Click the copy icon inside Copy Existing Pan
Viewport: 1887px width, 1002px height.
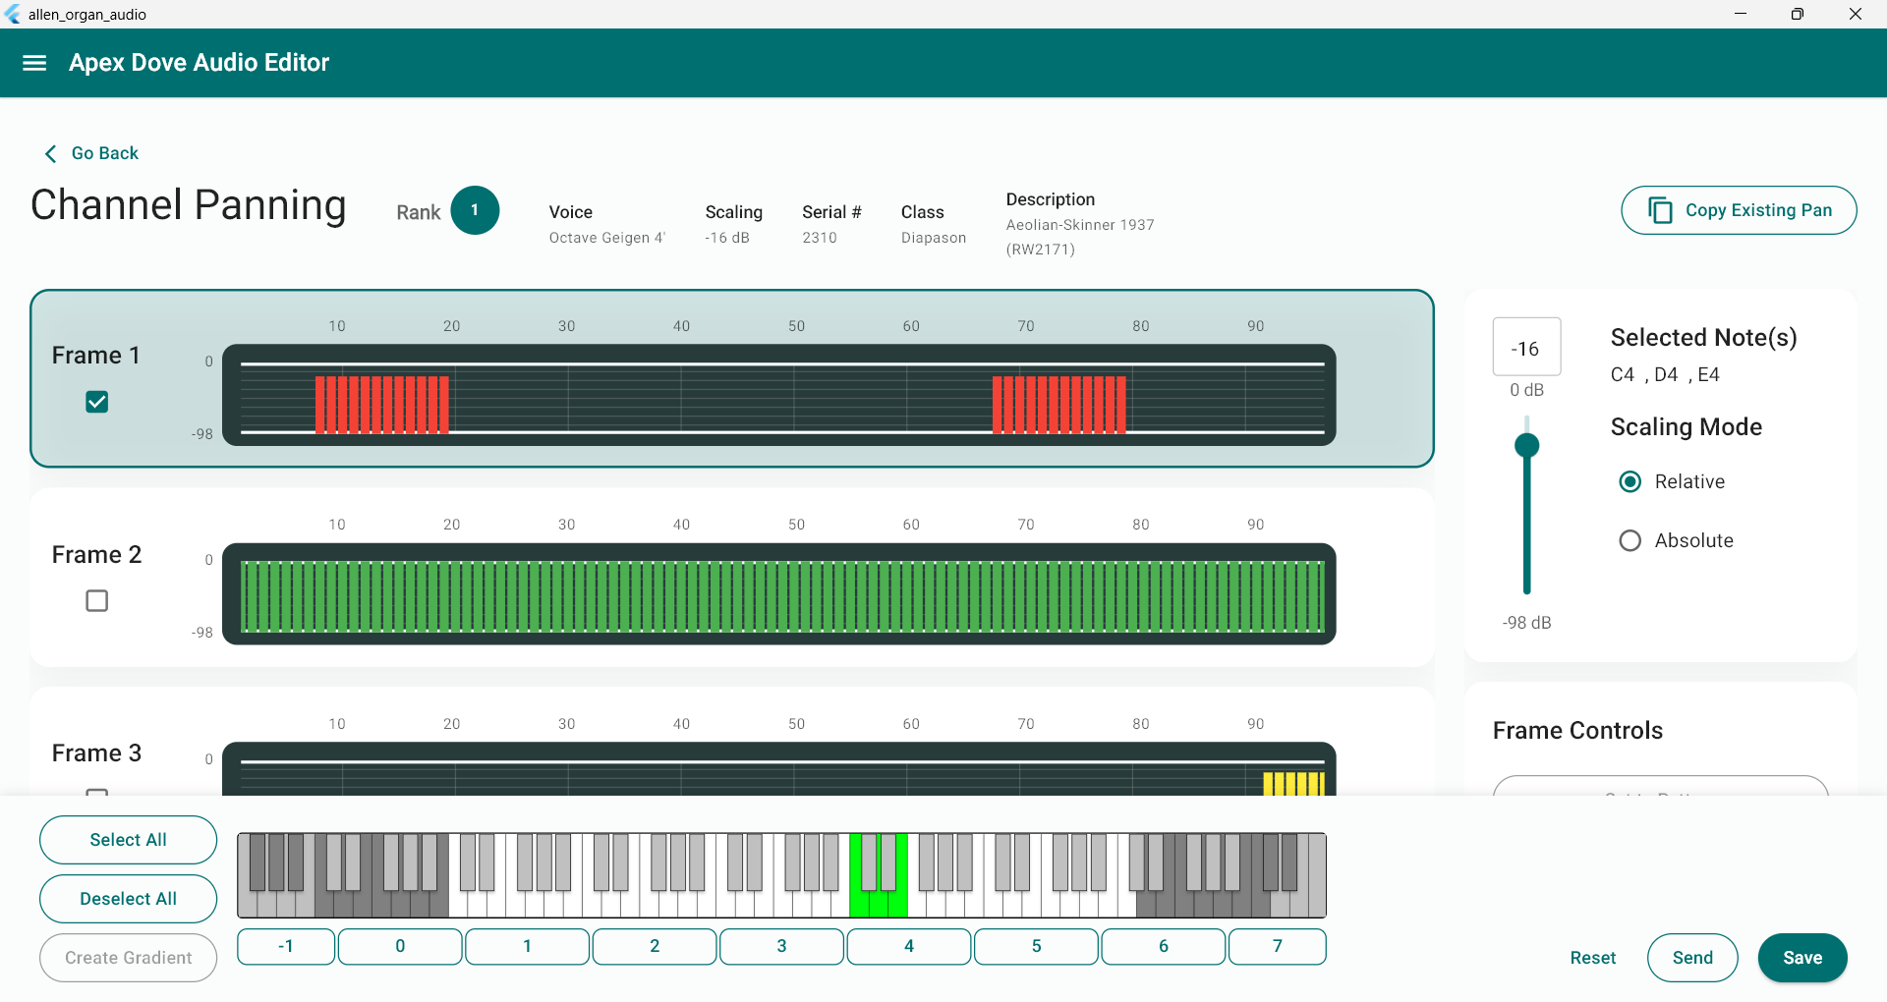[x=1661, y=210]
